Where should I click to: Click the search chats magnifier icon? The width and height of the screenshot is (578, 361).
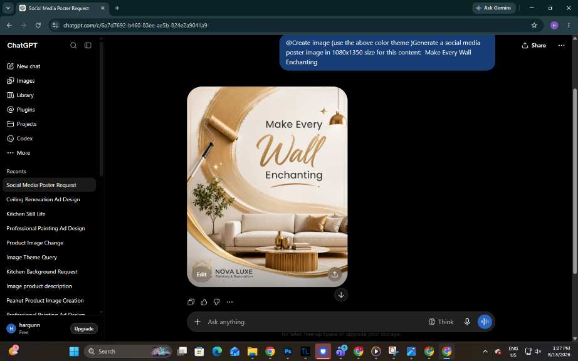point(73,45)
